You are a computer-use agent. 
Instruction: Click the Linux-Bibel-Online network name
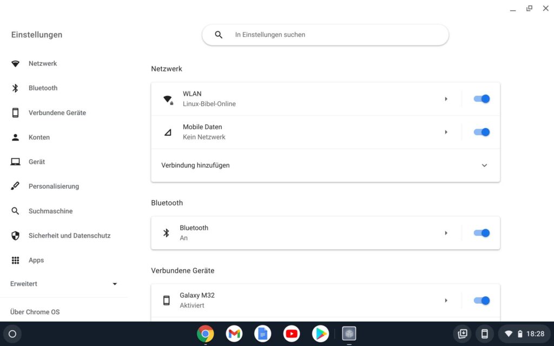tap(209, 104)
